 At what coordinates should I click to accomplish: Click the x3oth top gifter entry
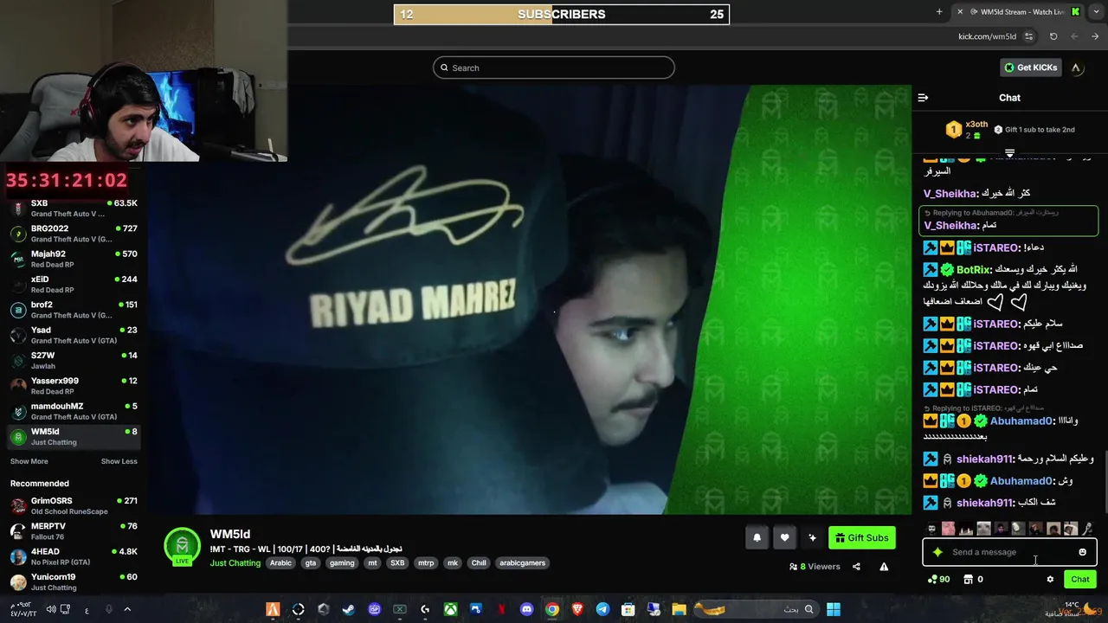966,130
